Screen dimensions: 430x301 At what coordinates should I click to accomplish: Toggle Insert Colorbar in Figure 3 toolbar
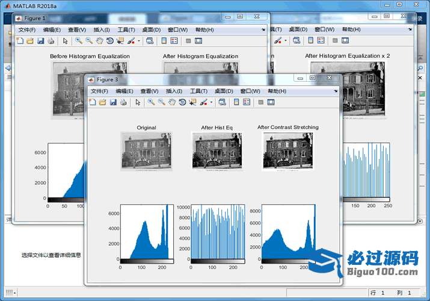point(236,102)
